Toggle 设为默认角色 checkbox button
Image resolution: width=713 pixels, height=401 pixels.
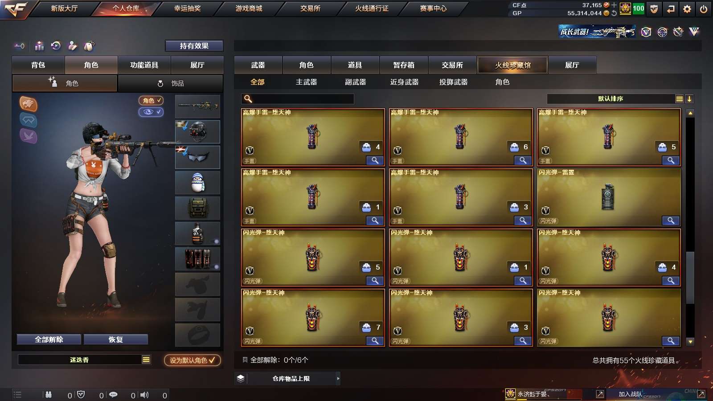192,360
